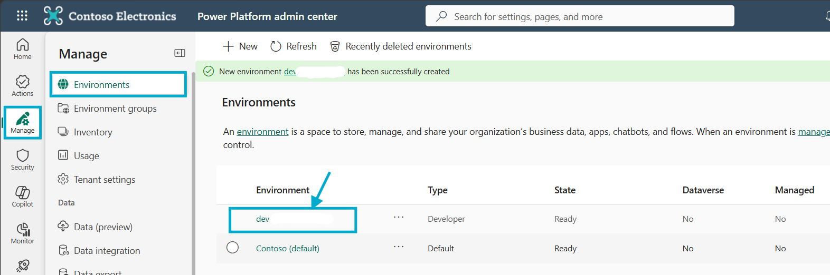Click the Ready state in the dev row

565,219
